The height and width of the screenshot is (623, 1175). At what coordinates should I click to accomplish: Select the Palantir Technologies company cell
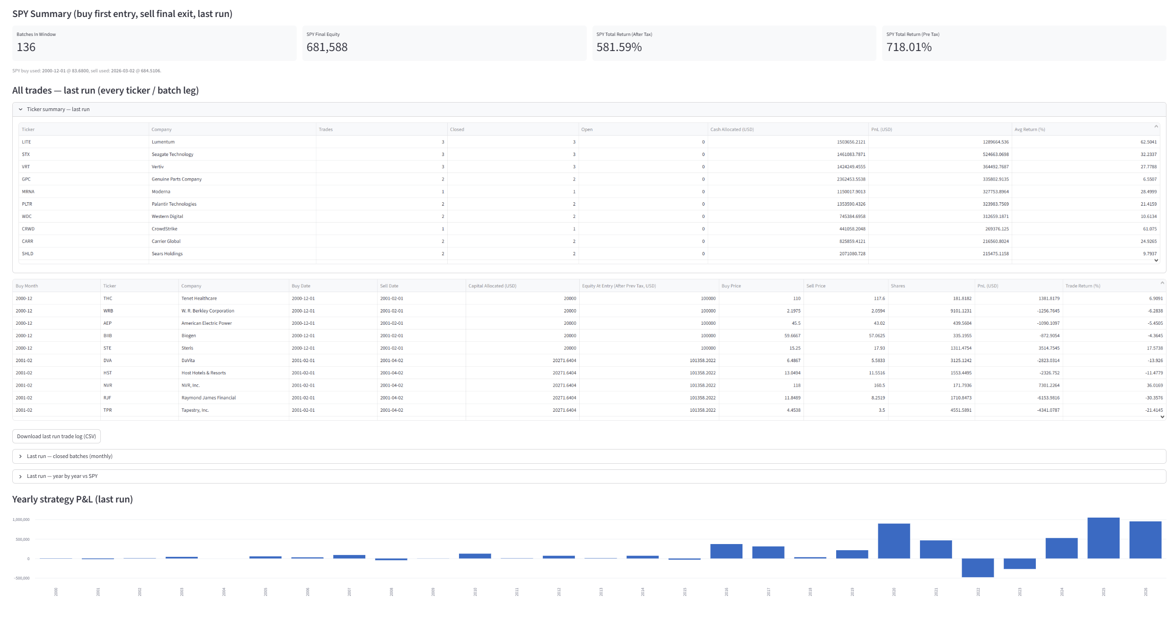[174, 204]
